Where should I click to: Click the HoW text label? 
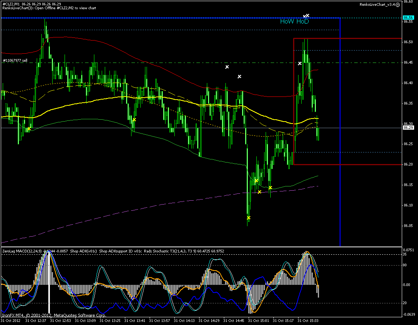coord(287,22)
